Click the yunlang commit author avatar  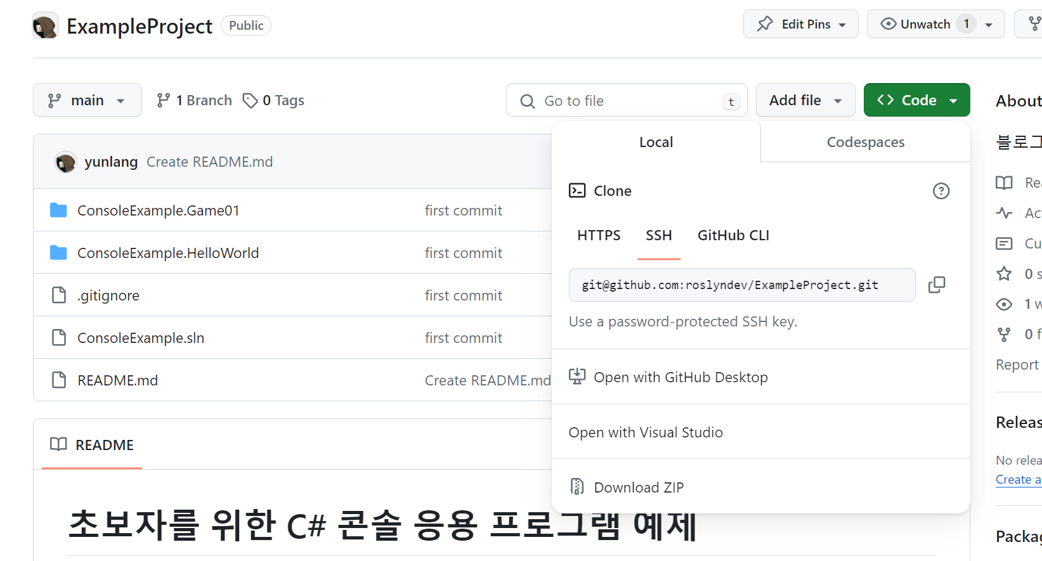click(x=65, y=162)
